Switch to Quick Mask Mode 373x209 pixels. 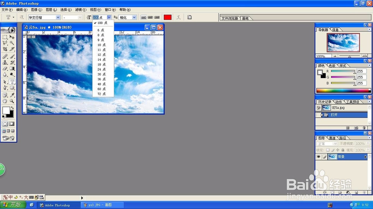pos(12,124)
